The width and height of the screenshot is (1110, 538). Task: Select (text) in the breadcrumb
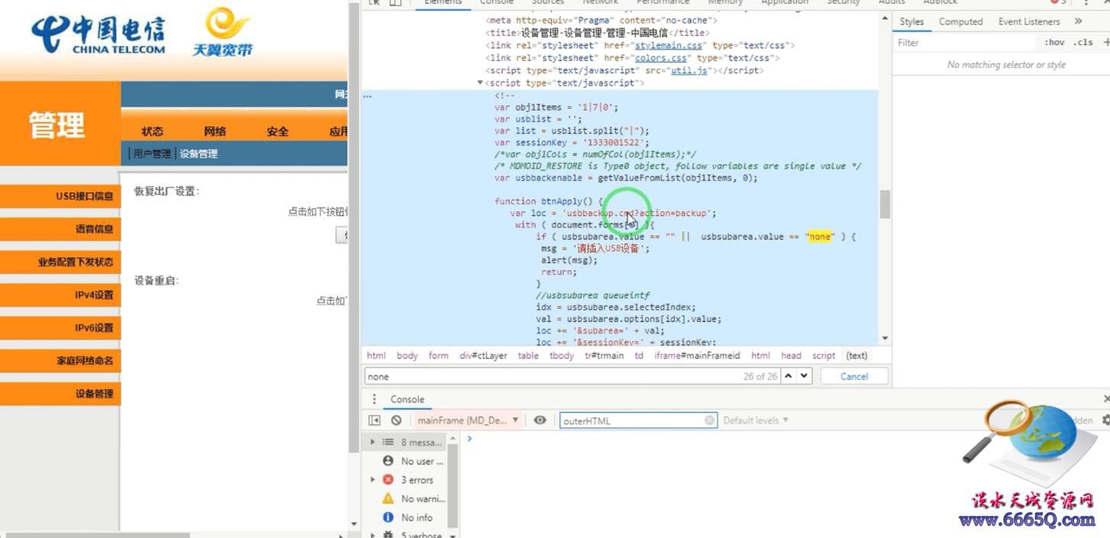857,356
